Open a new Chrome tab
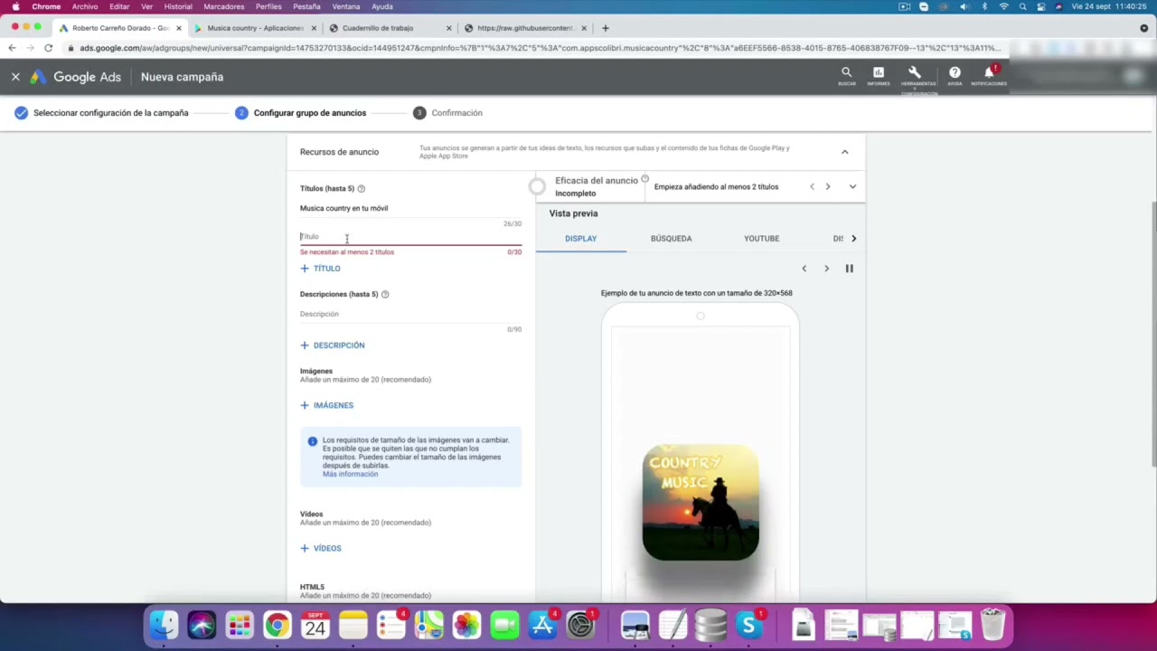This screenshot has height=651, width=1157. tap(606, 28)
